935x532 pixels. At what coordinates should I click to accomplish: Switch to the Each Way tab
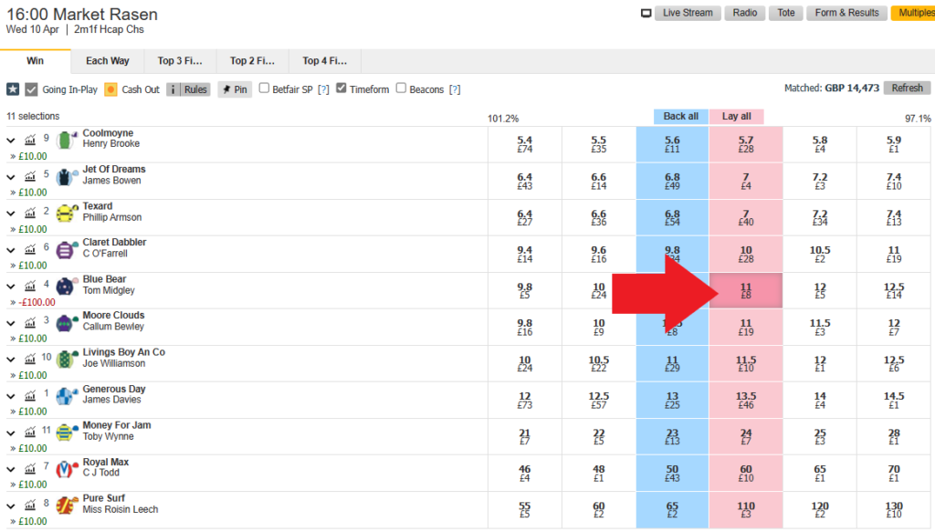pyautogui.click(x=108, y=61)
